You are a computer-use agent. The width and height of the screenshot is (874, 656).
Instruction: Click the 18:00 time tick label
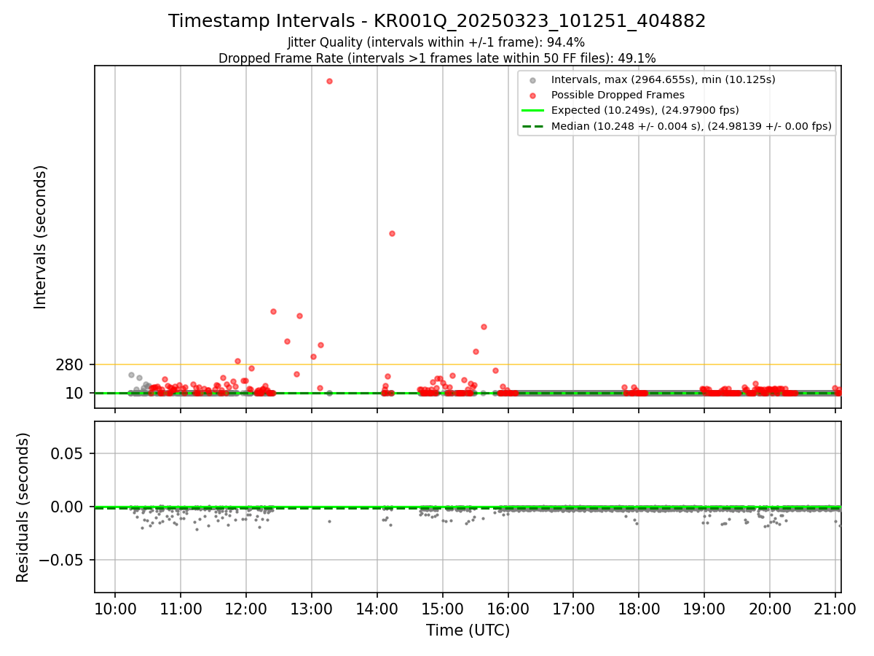pos(639,609)
